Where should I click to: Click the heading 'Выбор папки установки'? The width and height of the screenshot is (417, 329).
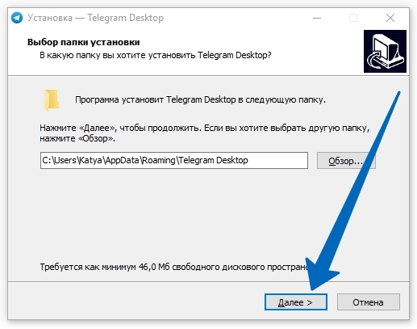(x=84, y=42)
